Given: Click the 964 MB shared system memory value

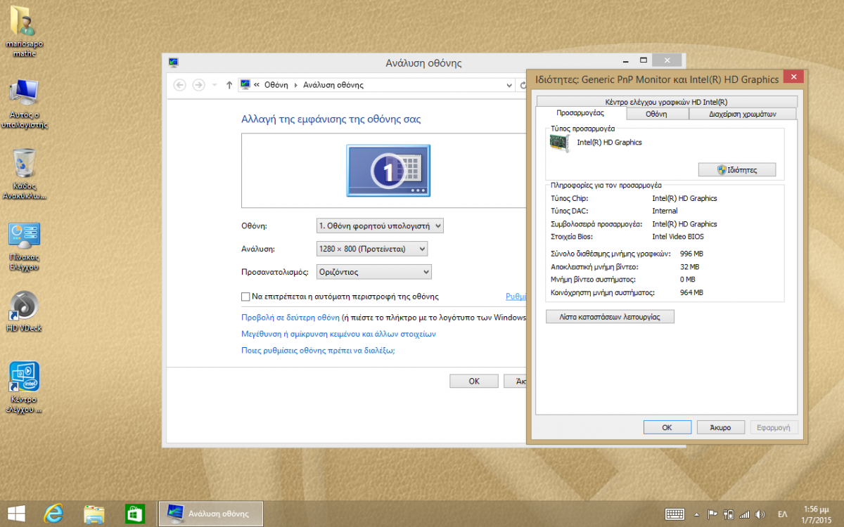Looking at the screenshot, I should [692, 292].
